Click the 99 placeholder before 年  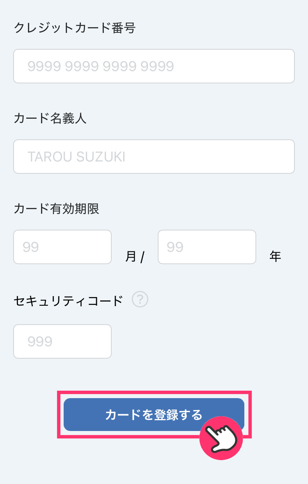pos(175,247)
